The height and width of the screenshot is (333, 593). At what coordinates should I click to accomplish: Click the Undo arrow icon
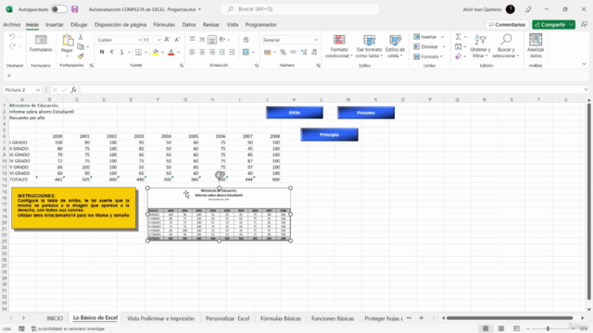tap(12, 37)
